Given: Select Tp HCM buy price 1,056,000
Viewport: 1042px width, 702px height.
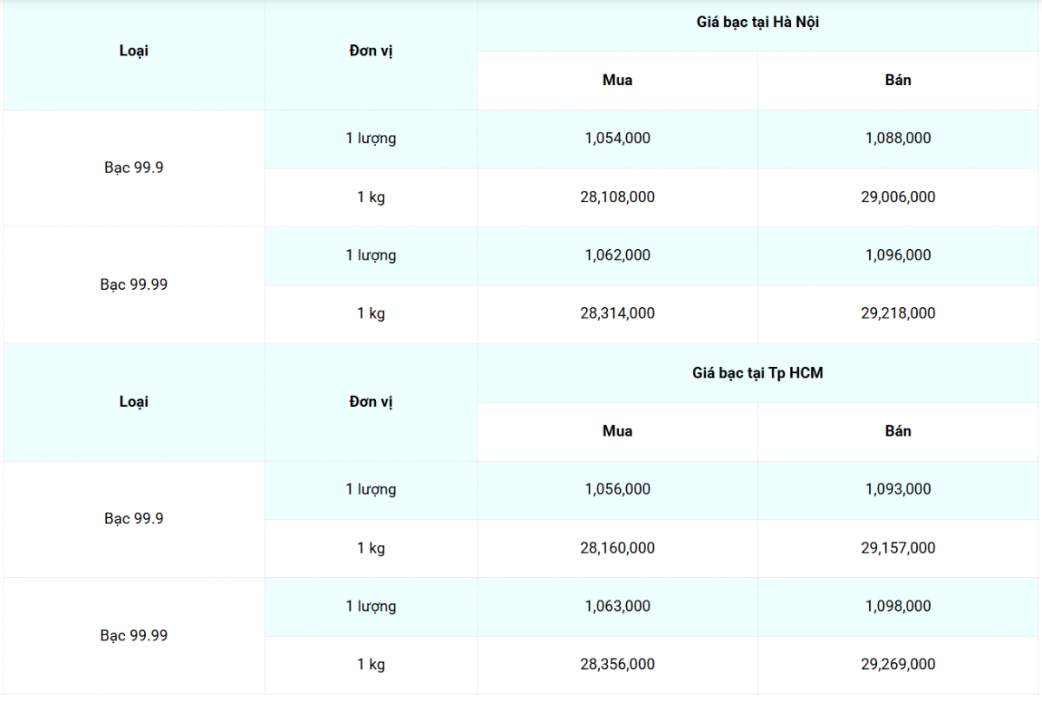Looking at the screenshot, I should 617,489.
